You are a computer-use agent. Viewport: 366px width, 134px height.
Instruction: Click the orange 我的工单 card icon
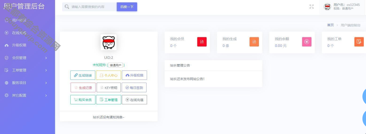[x=359, y=42]
